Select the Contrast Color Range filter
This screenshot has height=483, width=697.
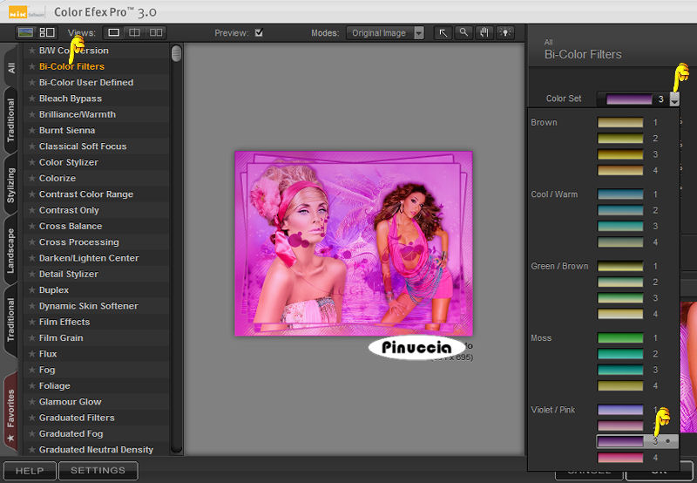coord(86,194)
